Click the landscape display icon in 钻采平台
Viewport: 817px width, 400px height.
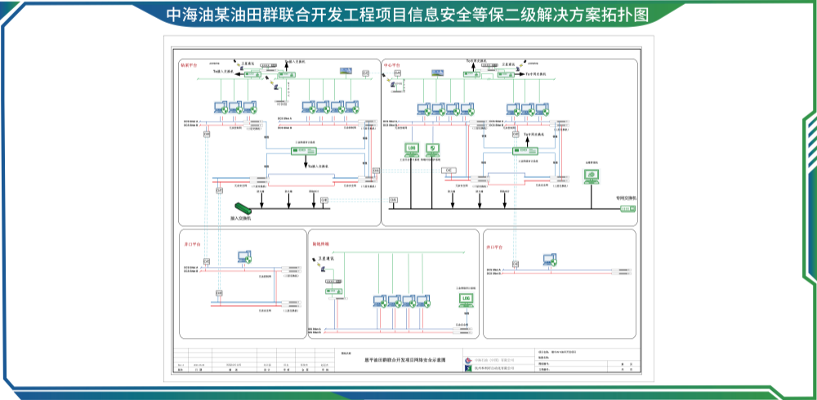click(346, 72)
